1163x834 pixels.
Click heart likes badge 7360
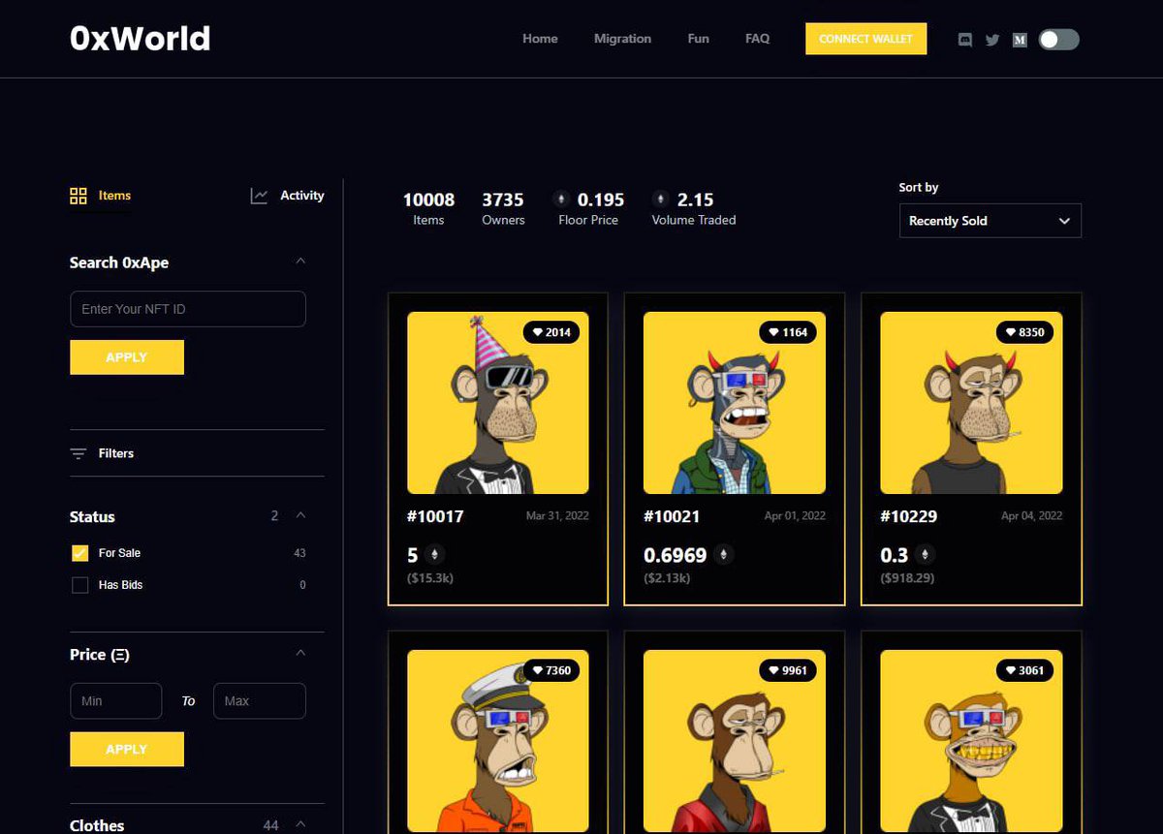coord(551,670)
